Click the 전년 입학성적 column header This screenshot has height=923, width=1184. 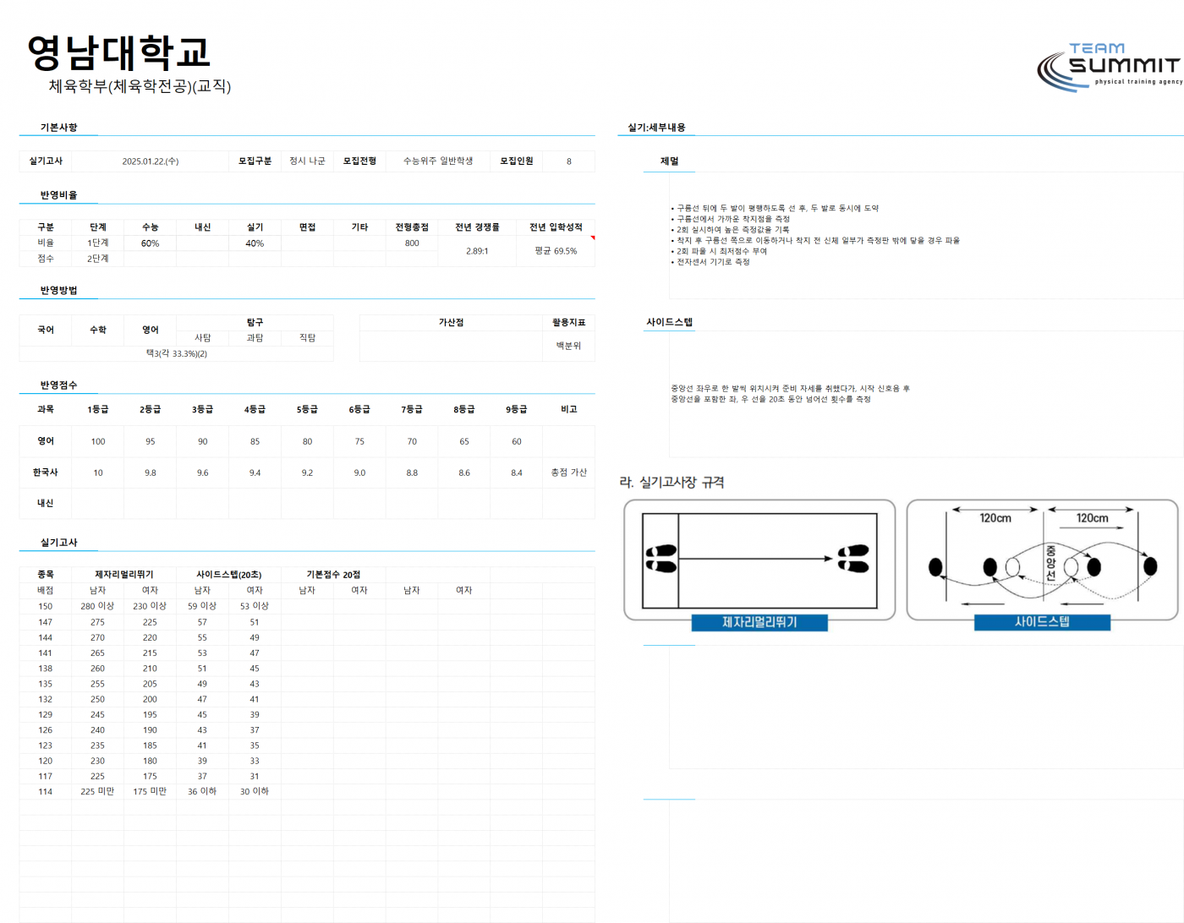556,227
